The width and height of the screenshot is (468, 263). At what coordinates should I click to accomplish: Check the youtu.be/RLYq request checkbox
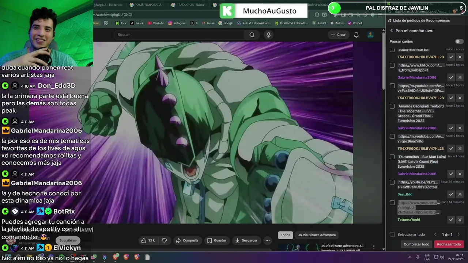pyautogui.click(x=392, y=182)
